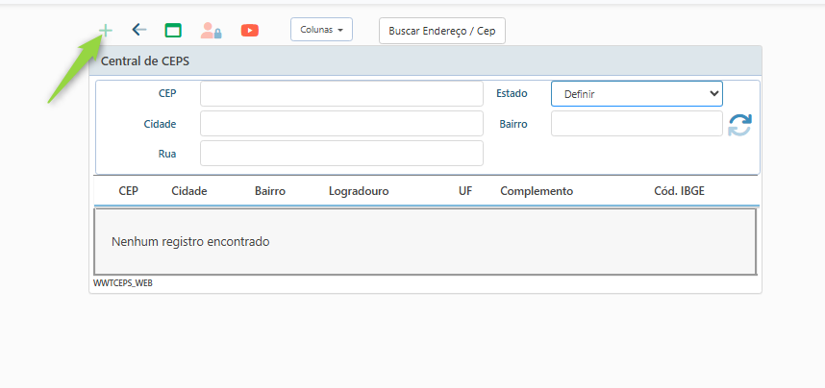
Task: Click the blue Rua label link
Action: tap(167, 154)
